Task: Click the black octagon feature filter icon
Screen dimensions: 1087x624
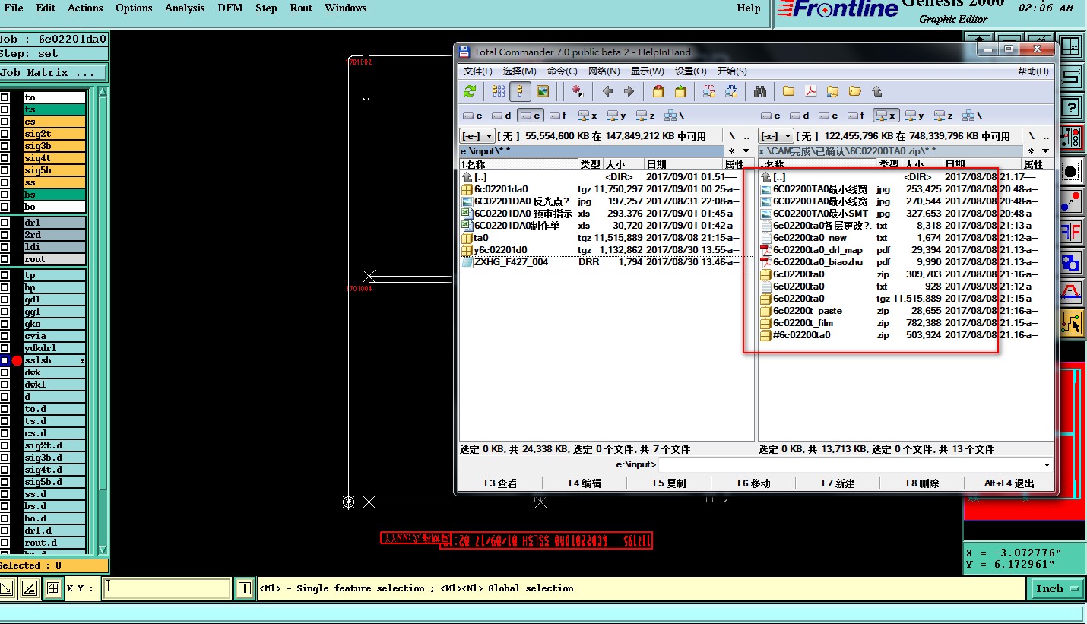Action: click(x=1070, y=172)
